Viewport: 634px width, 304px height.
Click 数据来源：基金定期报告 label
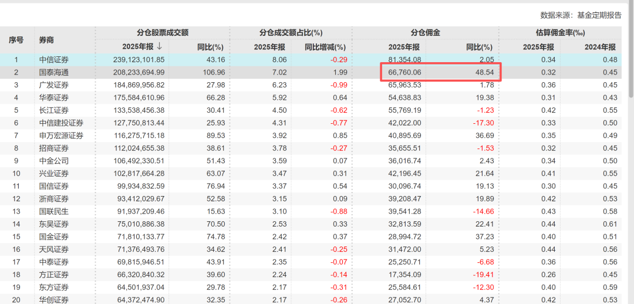pyautogui.click(x=581, y=15)
